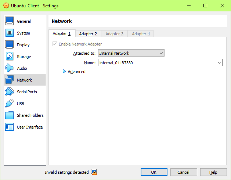
Task: Click the USB plug icon
Action: click(10, 103)
